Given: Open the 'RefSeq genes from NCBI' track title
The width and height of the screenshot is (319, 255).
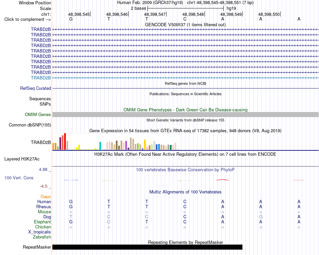Looking at the screenshot, I should (185, 83).
